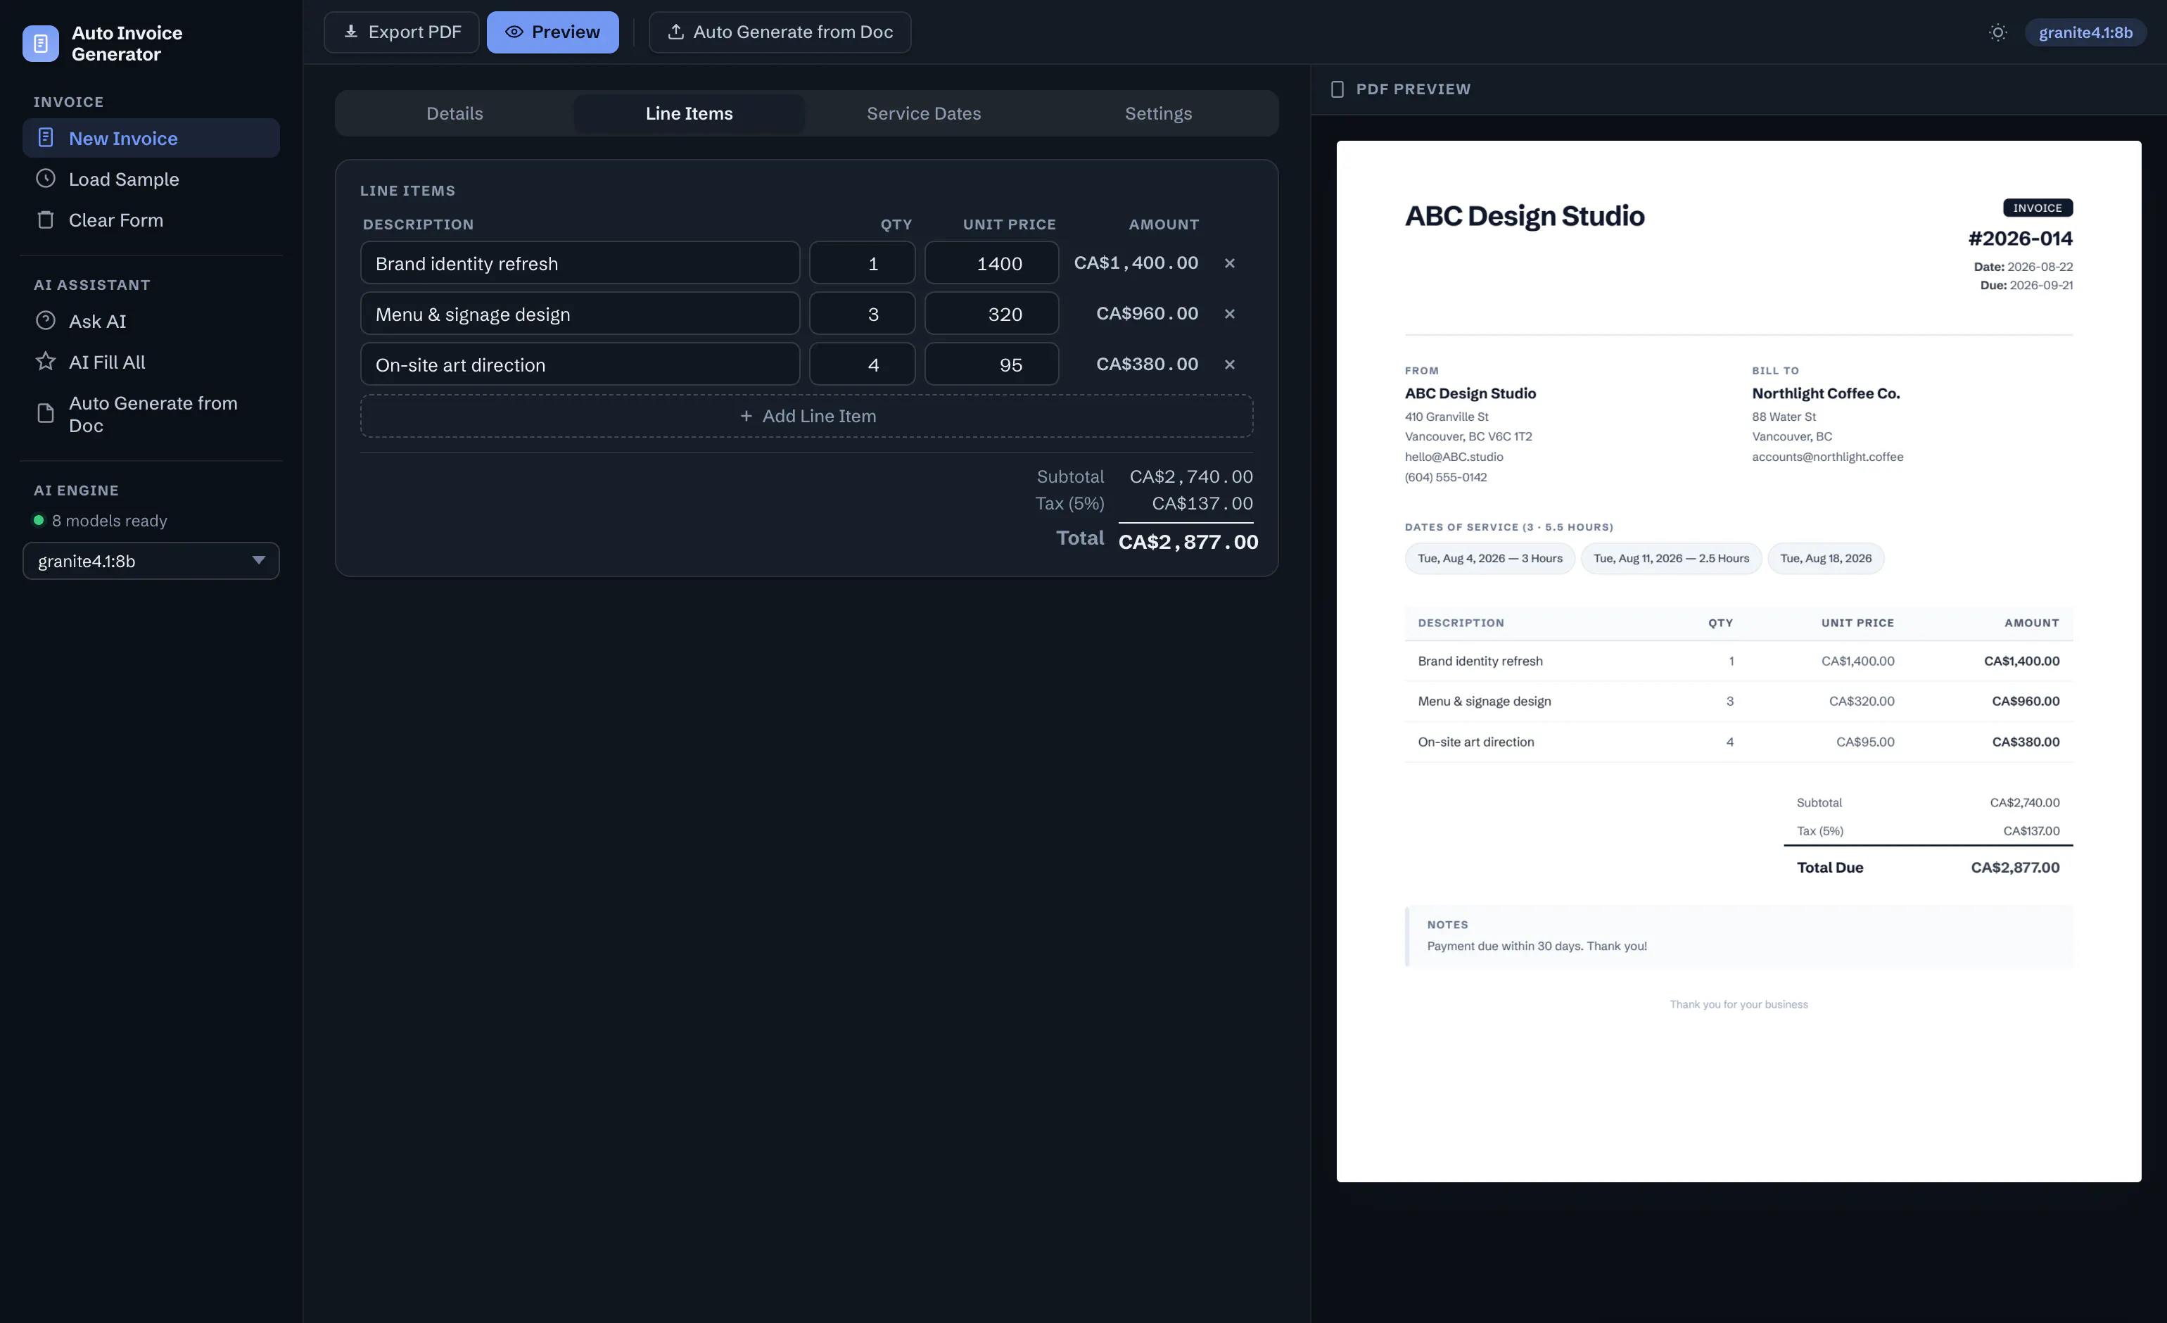Click the plus icon in Add Line Item
The height and width of the screenshot is (1323, 2167).
[x=746, y=416]
